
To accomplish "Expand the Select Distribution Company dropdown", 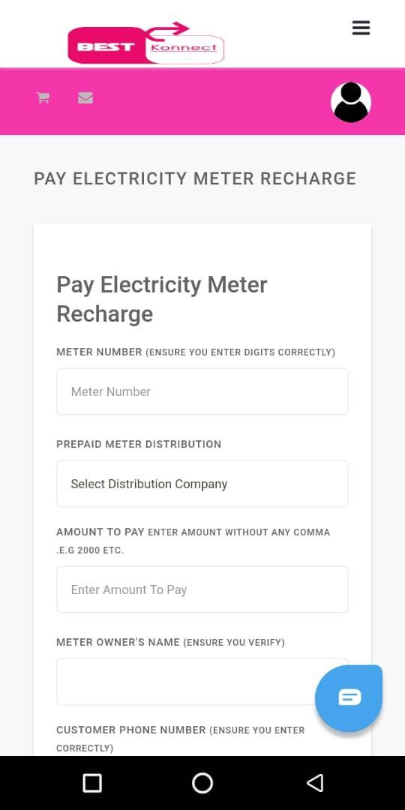I will 202,484.
